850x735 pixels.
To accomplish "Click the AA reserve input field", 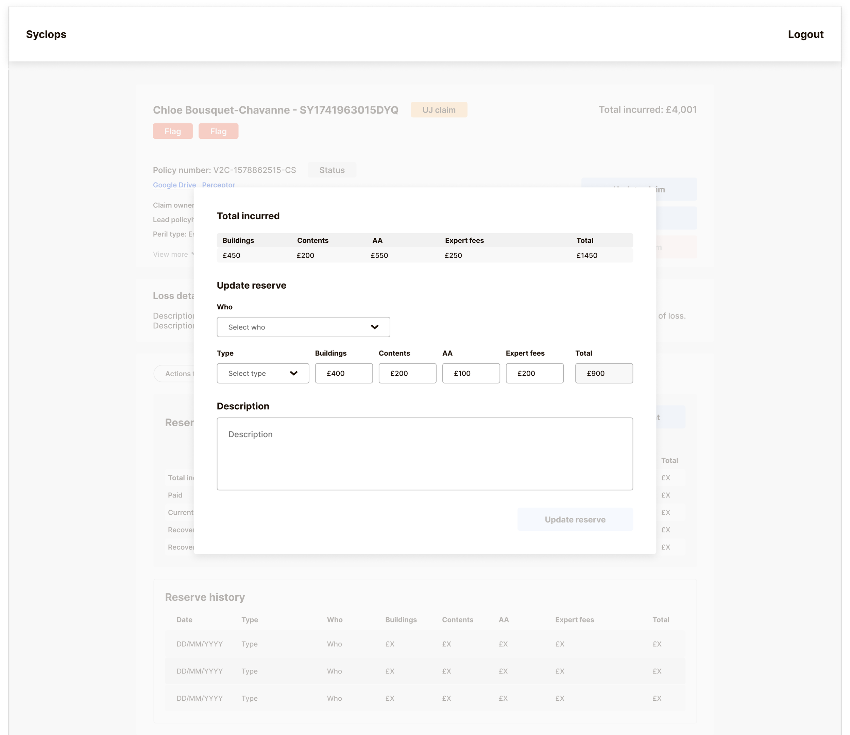I will point(471,373).
